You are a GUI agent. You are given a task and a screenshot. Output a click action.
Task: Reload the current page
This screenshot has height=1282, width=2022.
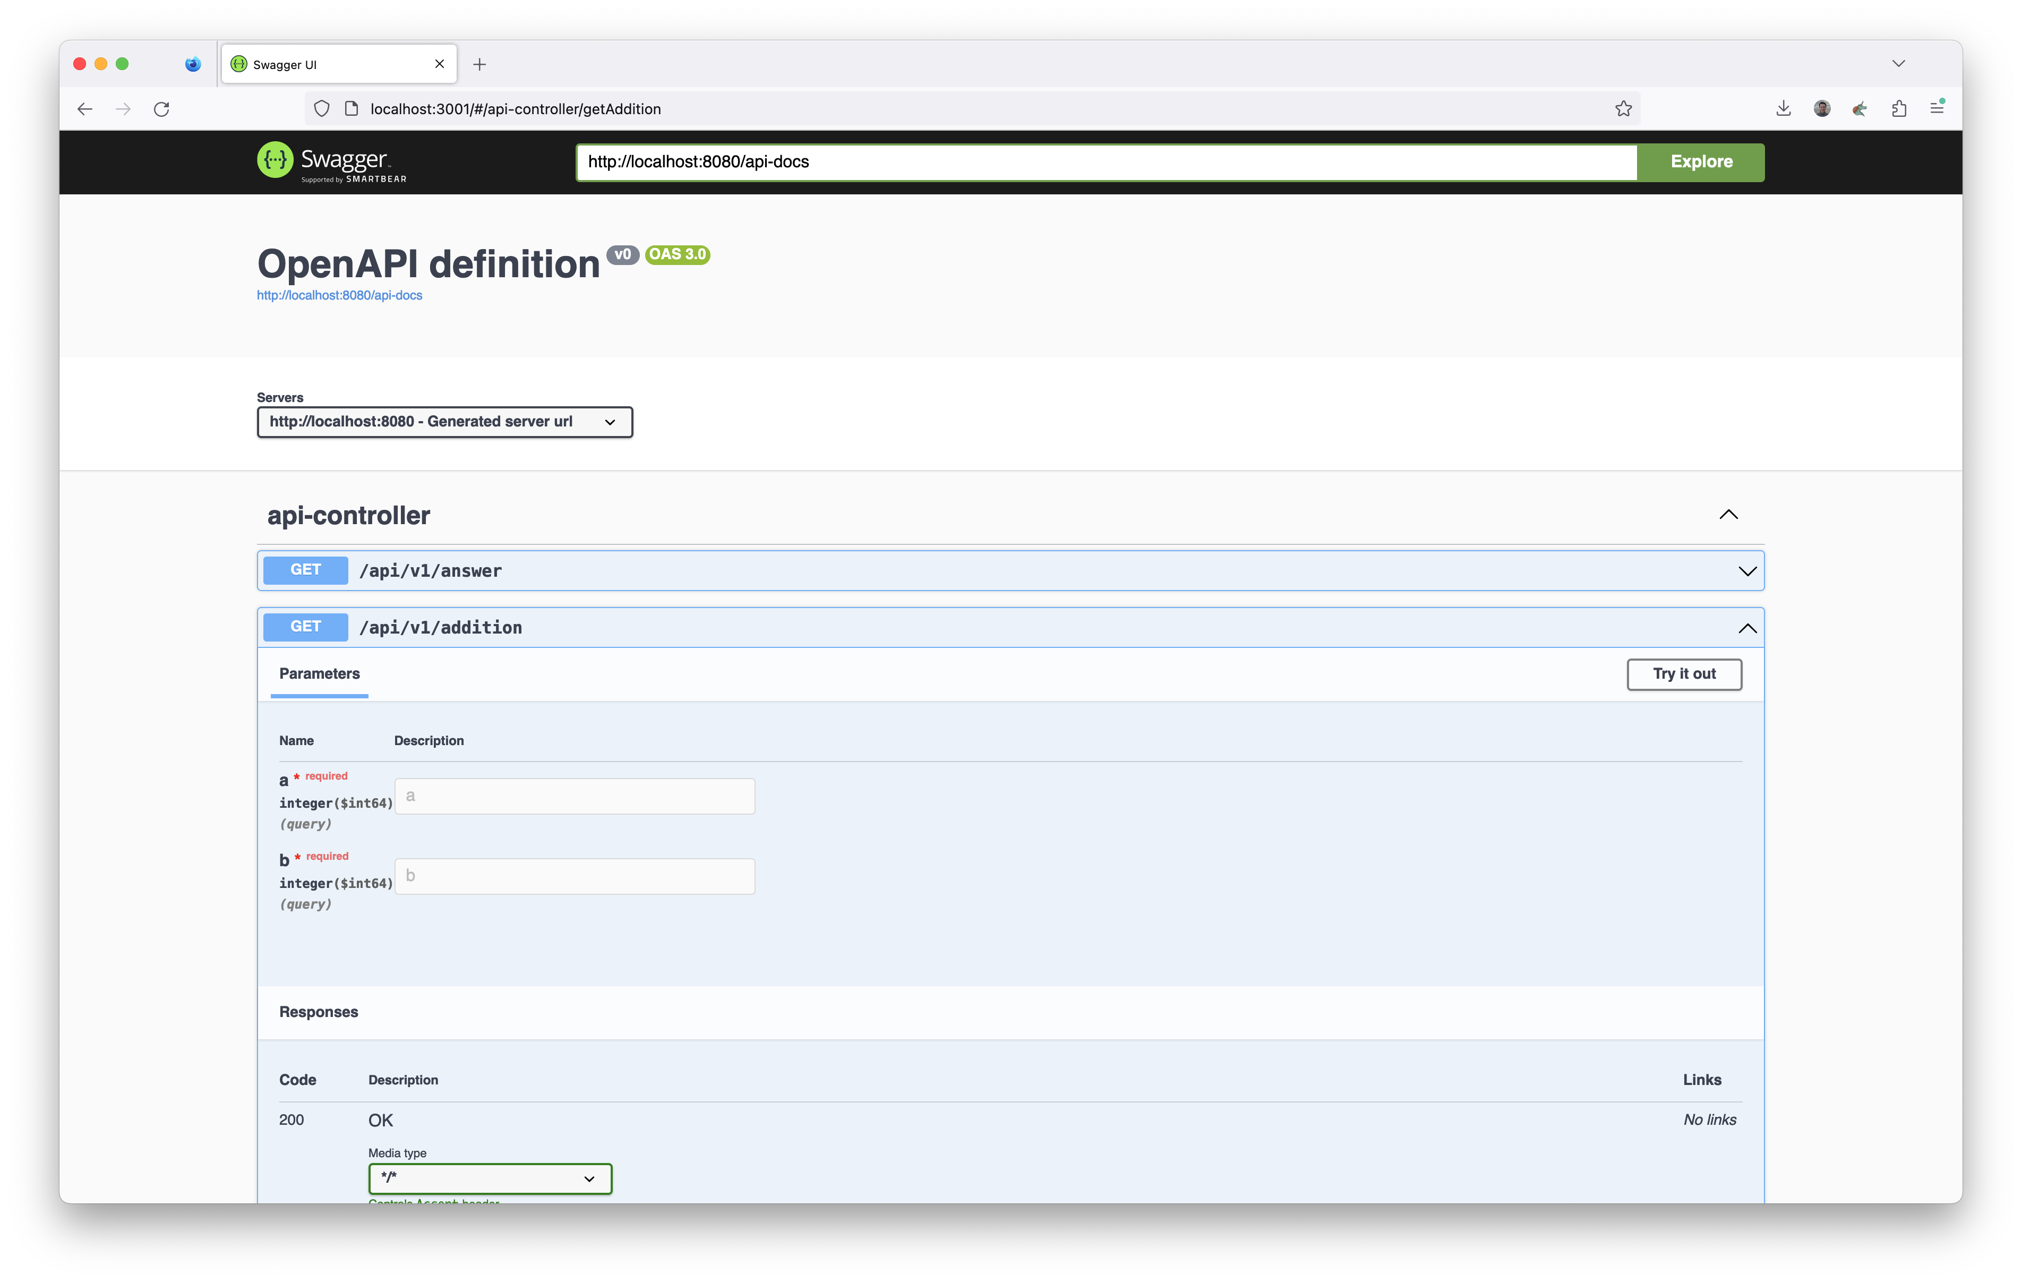[x=162, y=109]
